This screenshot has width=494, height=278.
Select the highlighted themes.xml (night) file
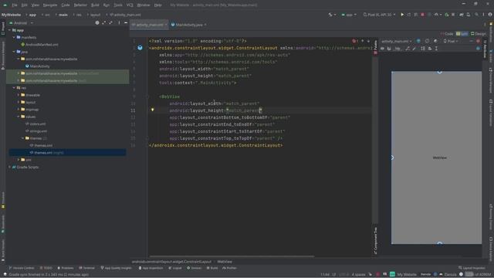point(67,153)
